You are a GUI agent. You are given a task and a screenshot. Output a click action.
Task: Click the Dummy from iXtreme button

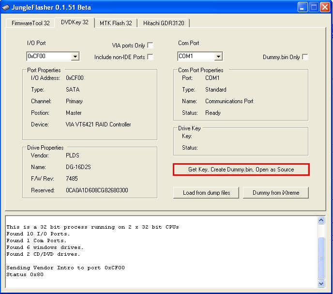click(x=276, y=193)
